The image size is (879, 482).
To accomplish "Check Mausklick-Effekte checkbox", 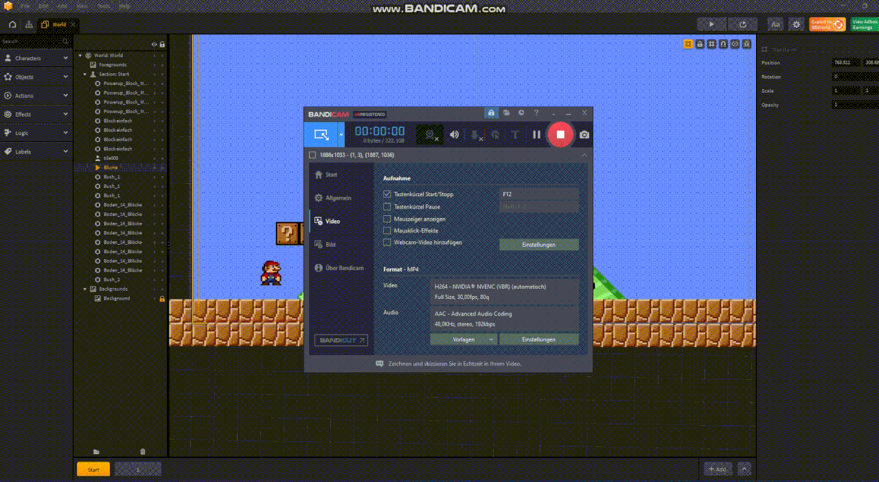I will tap(387, 230).
